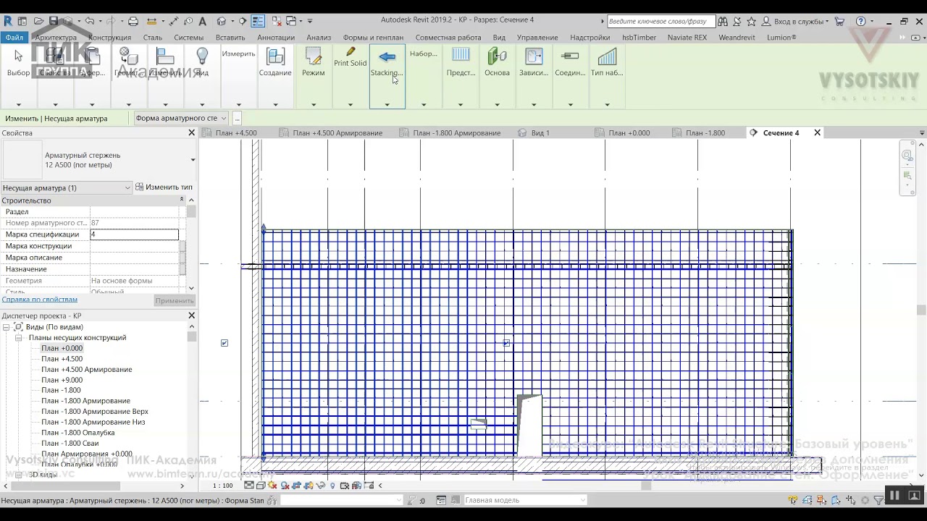The width and height of the screenshot is (927, 521).
Task: Open the Несущая арматура (1) filter dropdown
Action: click(x=66, y=188)
